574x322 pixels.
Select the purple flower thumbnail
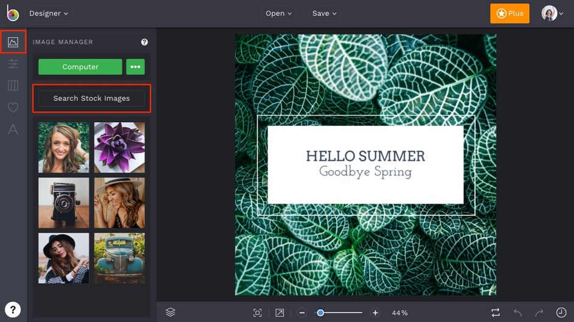(x=119, y=148)
